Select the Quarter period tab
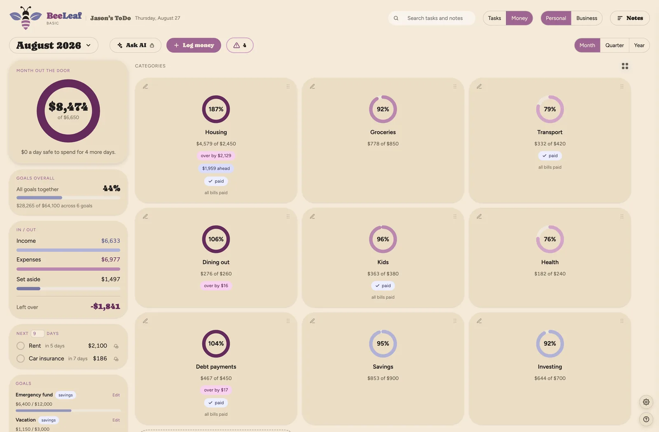The image size is (659, 432). coord(615,45)
